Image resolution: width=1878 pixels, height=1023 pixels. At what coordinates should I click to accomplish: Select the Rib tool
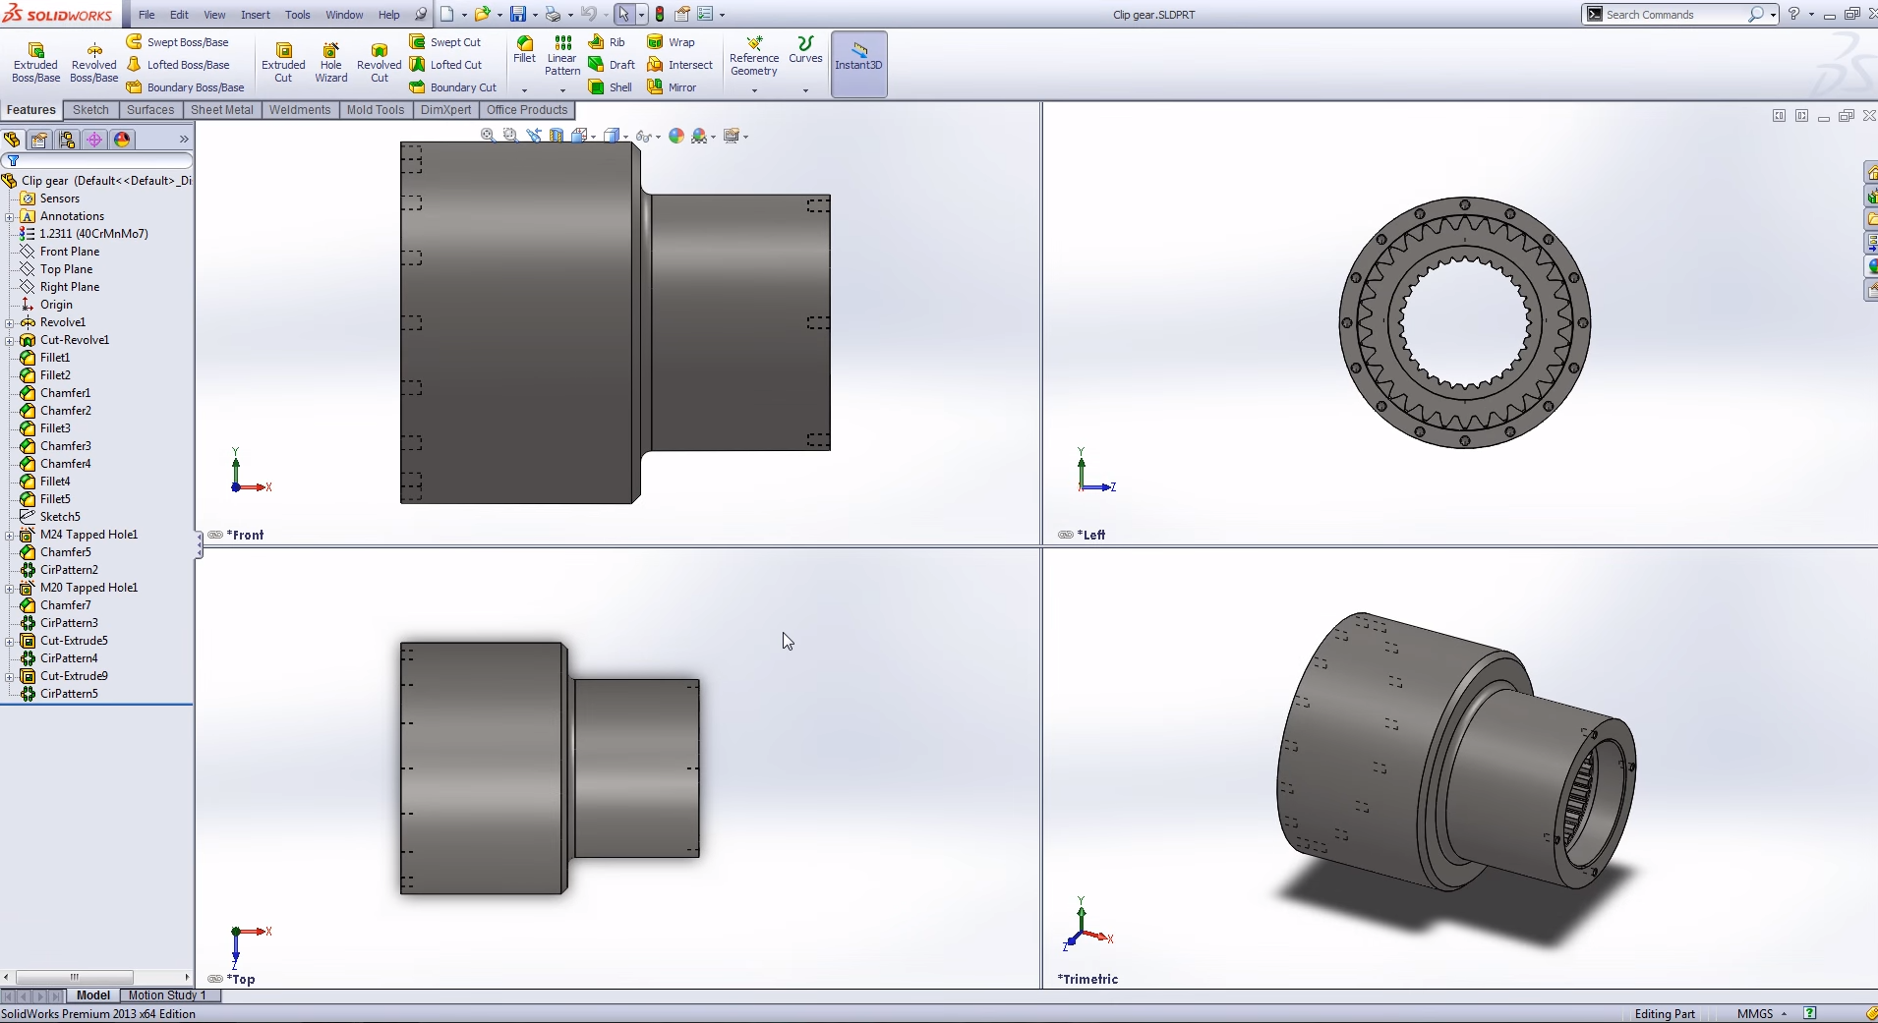click(x=607, y=42)
